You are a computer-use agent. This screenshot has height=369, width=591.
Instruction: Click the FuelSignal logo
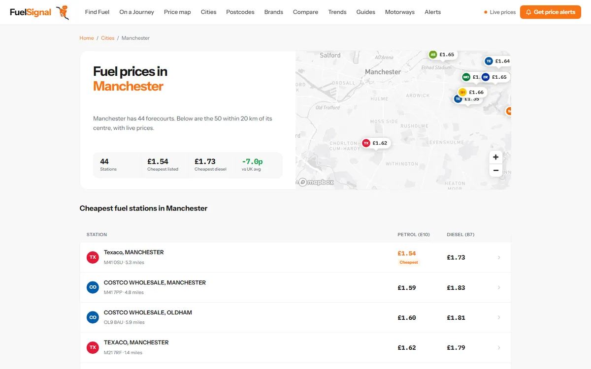(39, 12)
